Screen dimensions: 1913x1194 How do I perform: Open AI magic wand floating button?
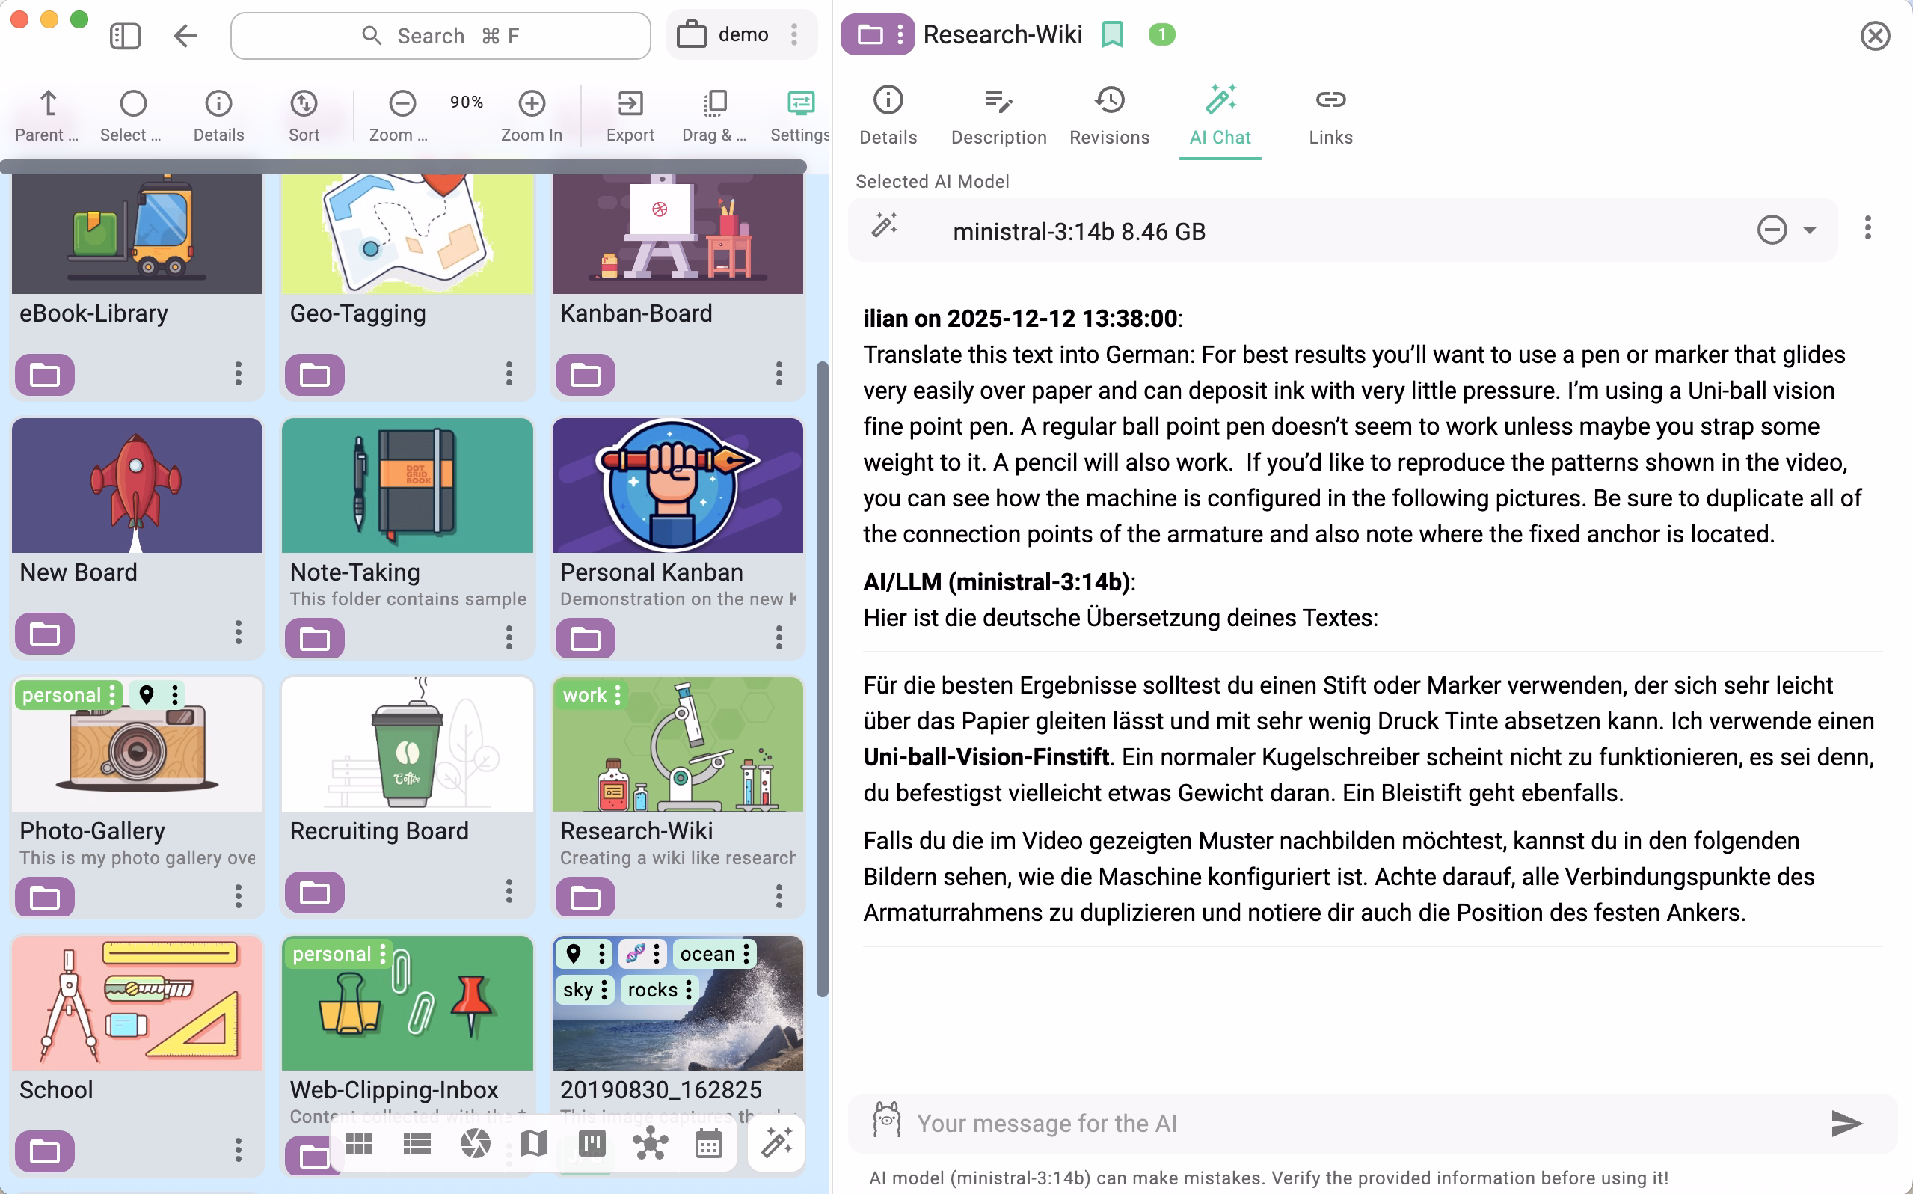[x=776, y=1142]
